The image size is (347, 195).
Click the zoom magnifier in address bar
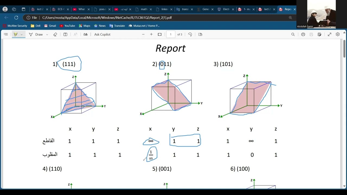click(x=290, y=18)
